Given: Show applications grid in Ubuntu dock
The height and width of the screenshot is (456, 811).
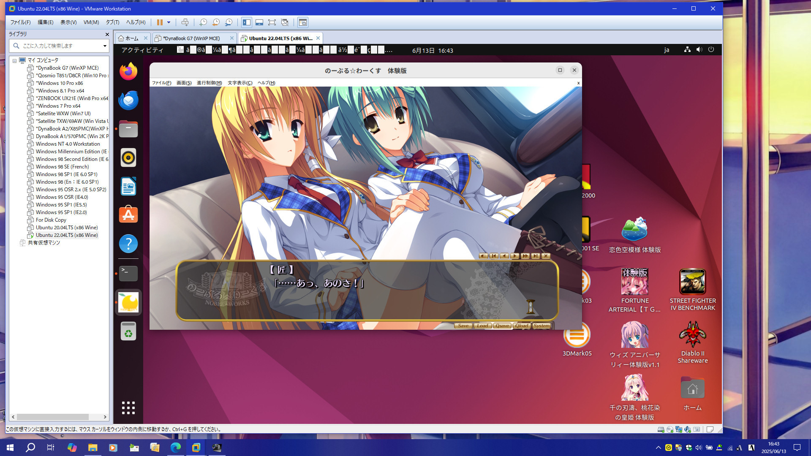Looking at the screenshot, I should [x=128, y=408].
